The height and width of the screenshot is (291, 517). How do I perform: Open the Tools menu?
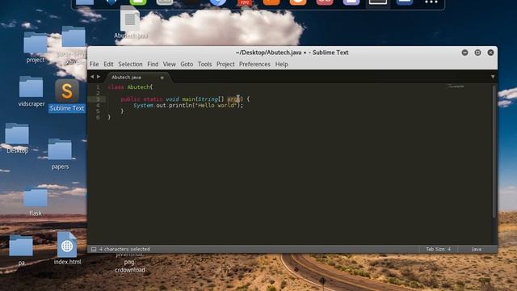[x=204, y=64]
